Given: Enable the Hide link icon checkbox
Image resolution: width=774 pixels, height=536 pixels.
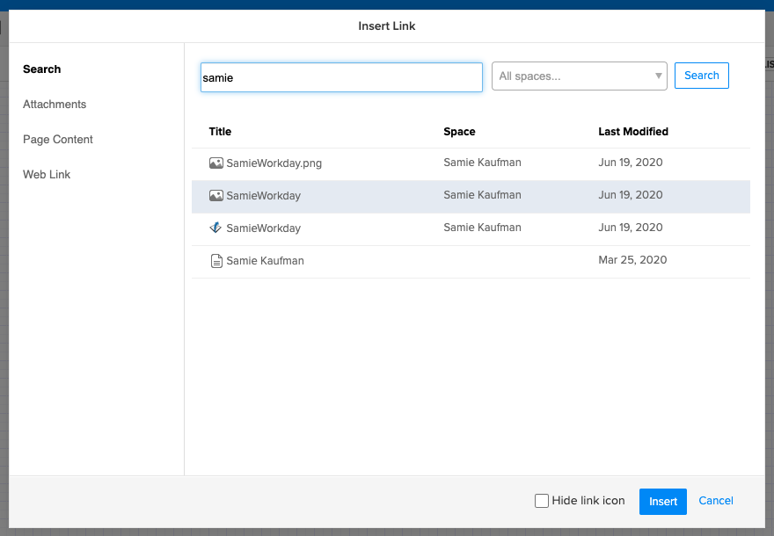Looking at the screenshot, I should 541,500.
